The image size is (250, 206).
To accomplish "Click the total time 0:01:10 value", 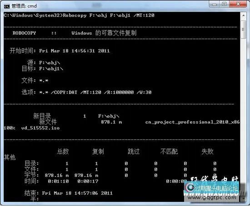I will (58, 181).
